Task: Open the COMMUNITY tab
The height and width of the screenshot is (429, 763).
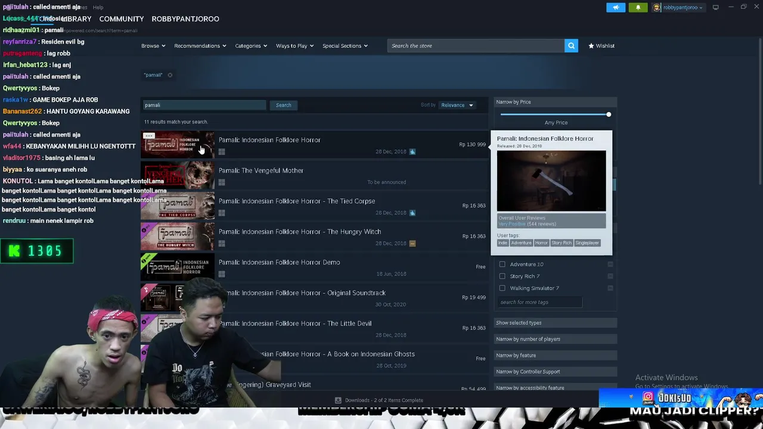Action: [122, 19]
